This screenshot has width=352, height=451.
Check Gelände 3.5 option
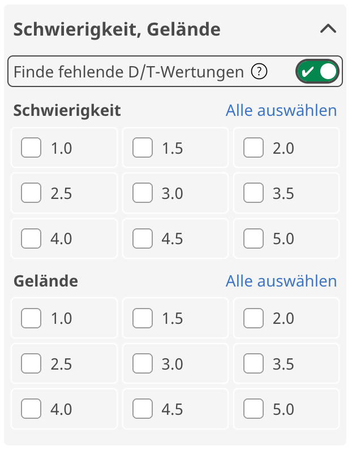coord(254,363)
